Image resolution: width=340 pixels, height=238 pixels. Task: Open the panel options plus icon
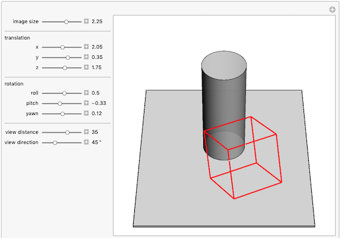[332, 10]
